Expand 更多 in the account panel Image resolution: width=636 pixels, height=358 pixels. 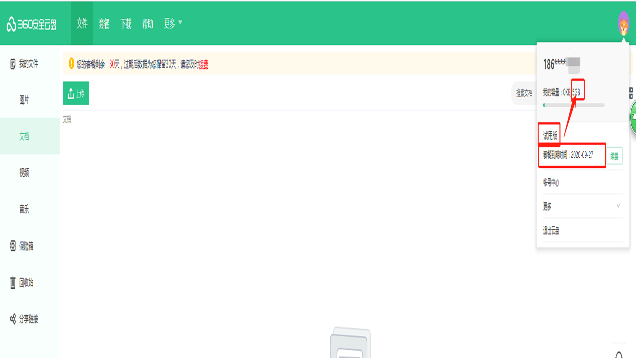click(x=582, y=206)
